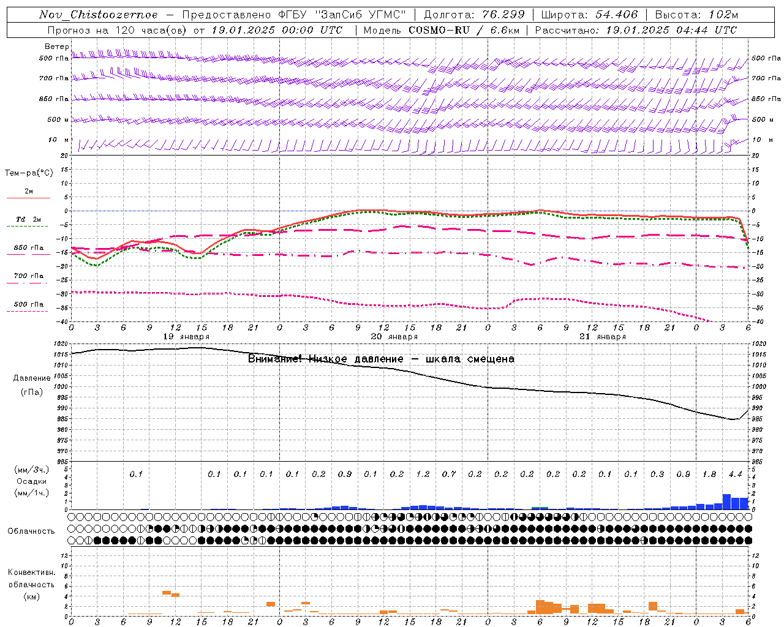Click the left pressure axis '1020' label
This screenshot has height=627, width=784.
pyautogui.click(x=61, y=344)
